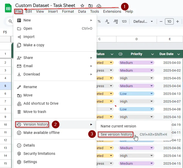Click the font size field showing 10
The width and height of the screenshot is (183, 168).
(x=169, y=21)
